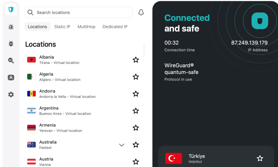
Task: Open the Alert siren icon in sidebar
Action: click(x=11, y=27)
